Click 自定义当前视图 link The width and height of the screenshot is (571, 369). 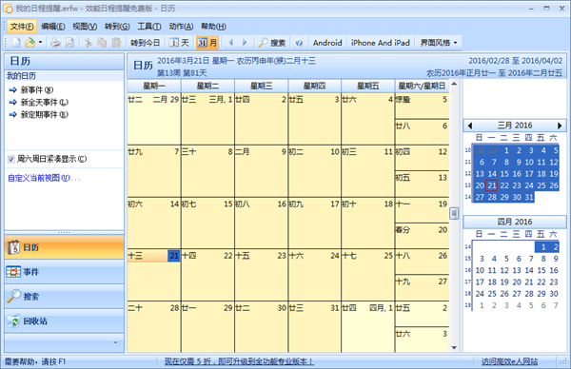coord(44,178)
